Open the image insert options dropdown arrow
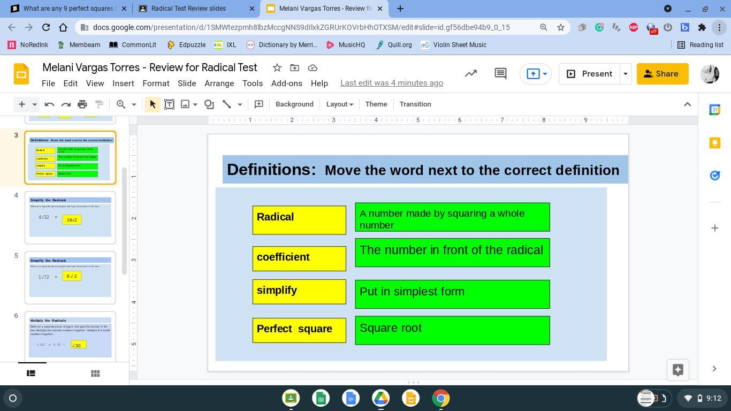The image size is (731, 411). (195, 104)
